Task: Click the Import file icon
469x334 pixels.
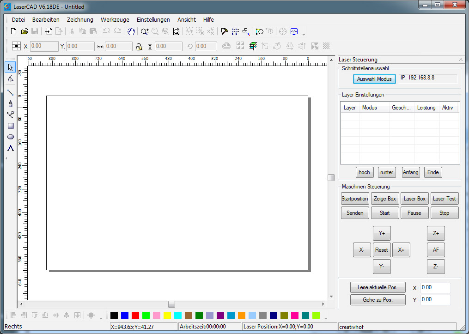Action: tap(49, 31)
